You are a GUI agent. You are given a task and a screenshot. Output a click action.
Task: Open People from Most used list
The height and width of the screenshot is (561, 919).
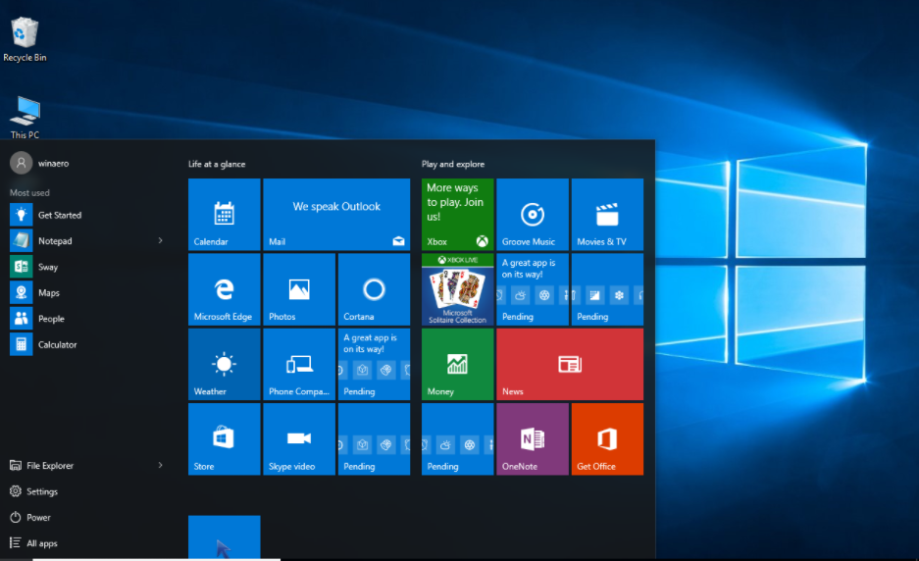click(86, 319)
